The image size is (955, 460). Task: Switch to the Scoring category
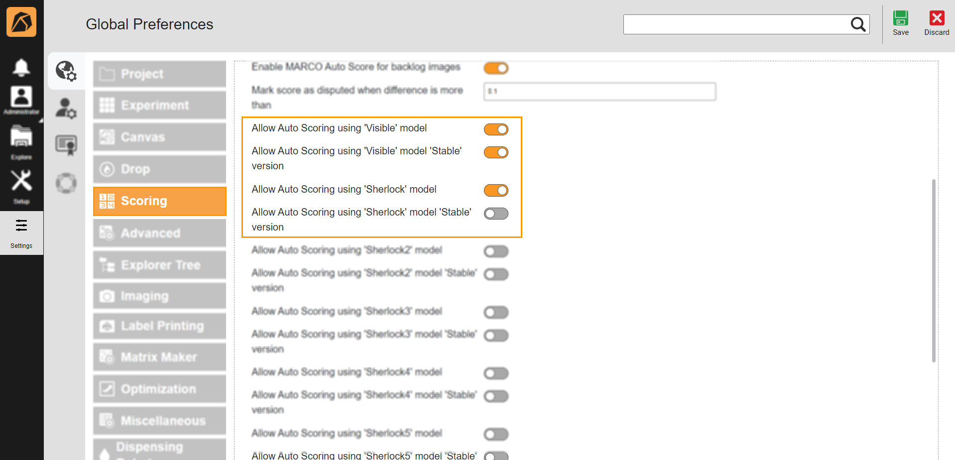click(159, 201)
